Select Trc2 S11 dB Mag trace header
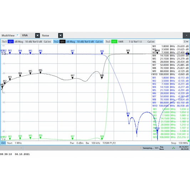 [78, 42]
